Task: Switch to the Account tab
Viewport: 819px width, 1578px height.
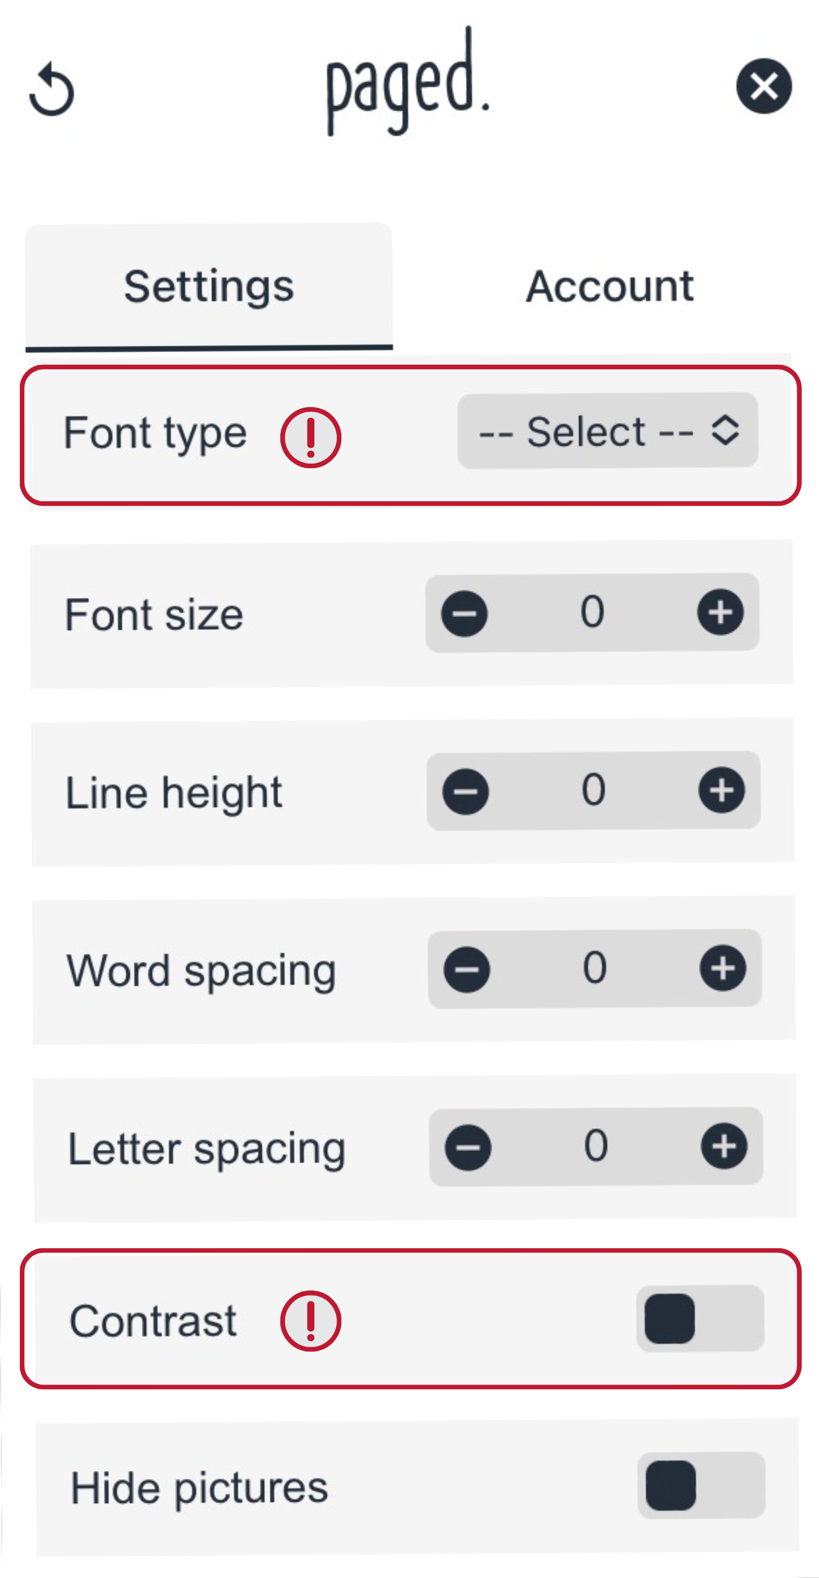Action: click(x=609, y=286)
